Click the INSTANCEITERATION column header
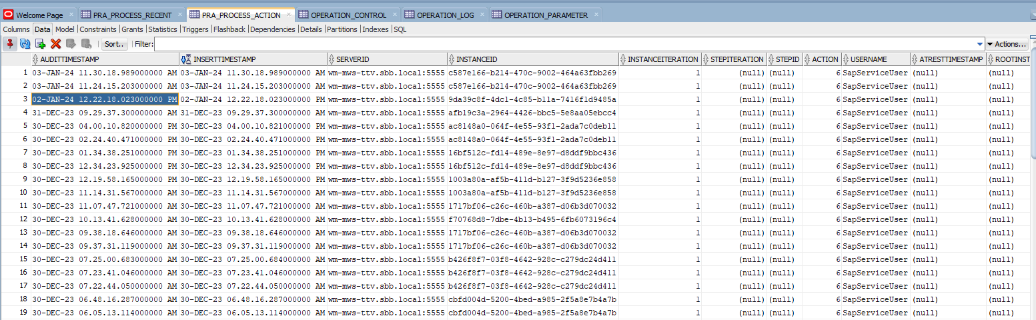Image resolution: width=1036 pixels, height=320 pixels. coord(659,59)
